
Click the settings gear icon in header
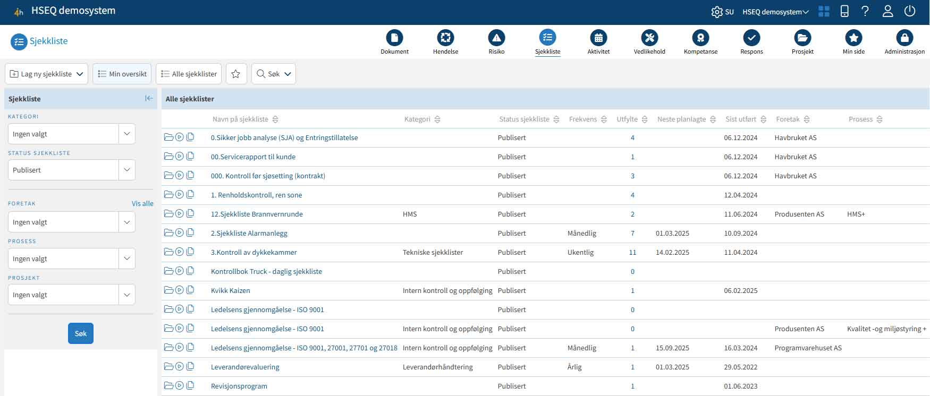[717, 12]
